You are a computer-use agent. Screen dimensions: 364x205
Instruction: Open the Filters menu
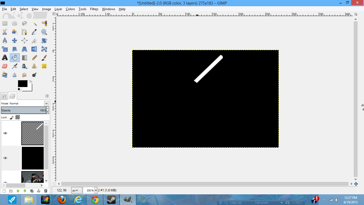click(x=94, y=9)
